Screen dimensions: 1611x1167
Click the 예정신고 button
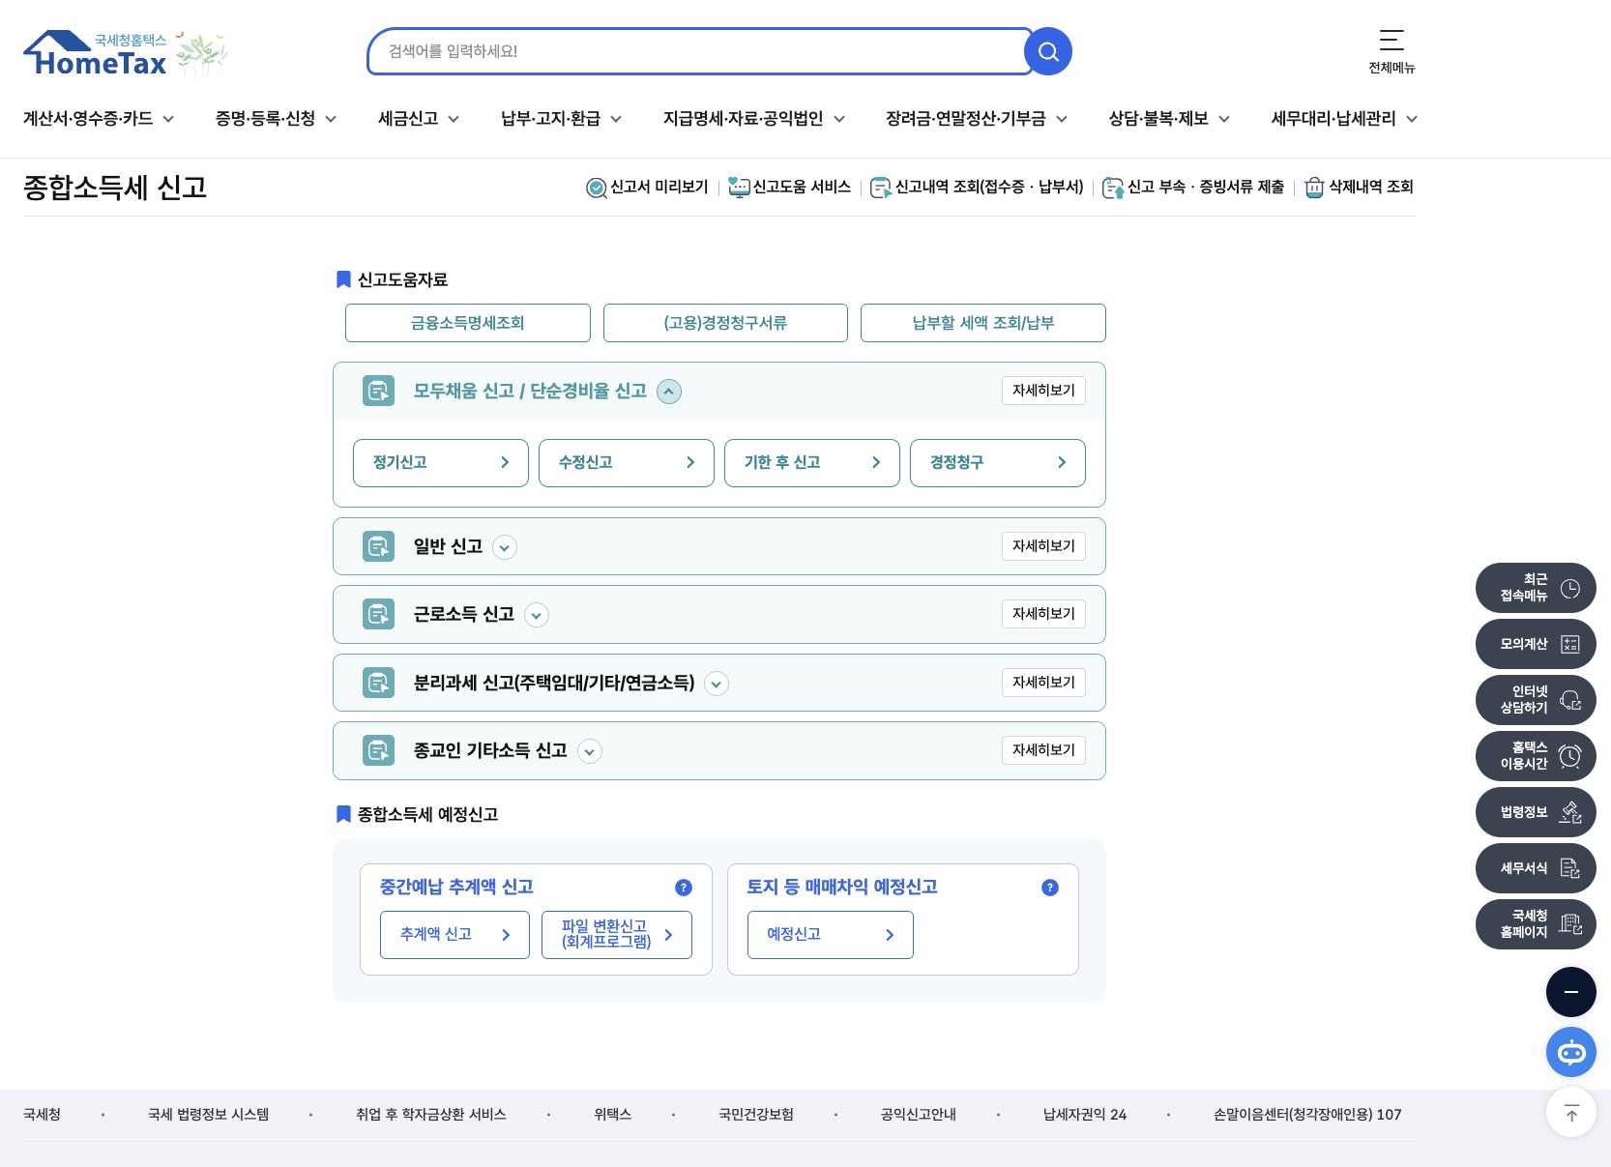(831, 935)
